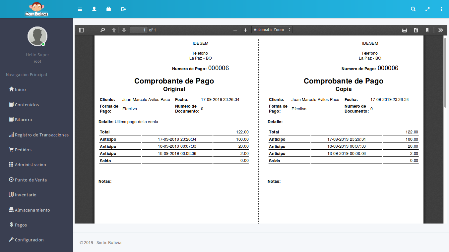Viewport: 449px width, 252px height.
Task: Click the PDF print icon
Action: (x=405, y=30)
